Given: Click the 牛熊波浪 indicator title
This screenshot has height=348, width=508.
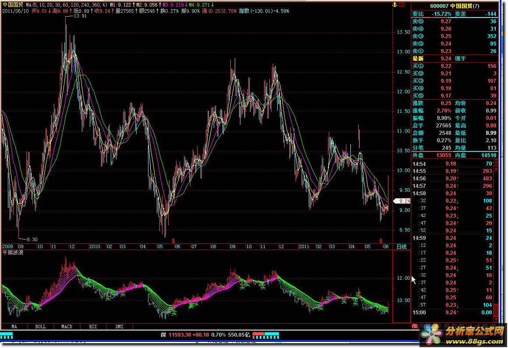Looking at the screenshot, I should pos(13,253).
